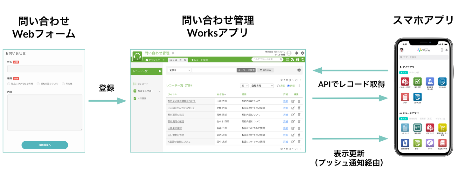458x175 pixels.
Task: Open 請求書管理 app on the phone
Action: coord(405,143)
